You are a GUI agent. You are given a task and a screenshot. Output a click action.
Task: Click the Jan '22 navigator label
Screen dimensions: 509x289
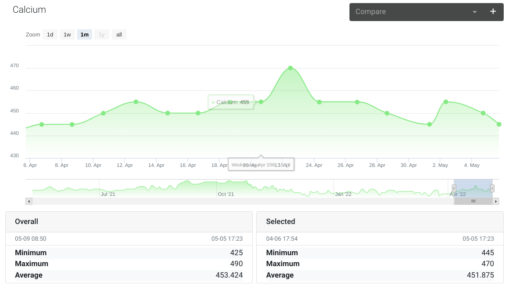coord(343,194)
